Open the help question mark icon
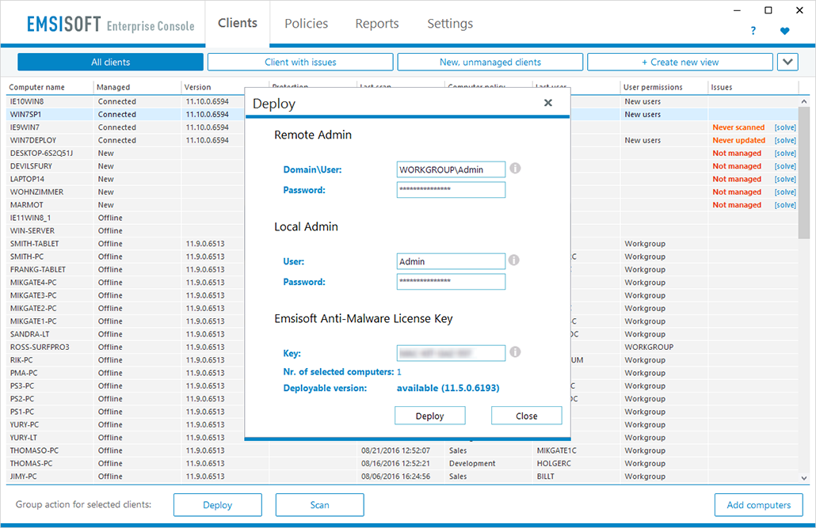 click(x=753, y=31)
